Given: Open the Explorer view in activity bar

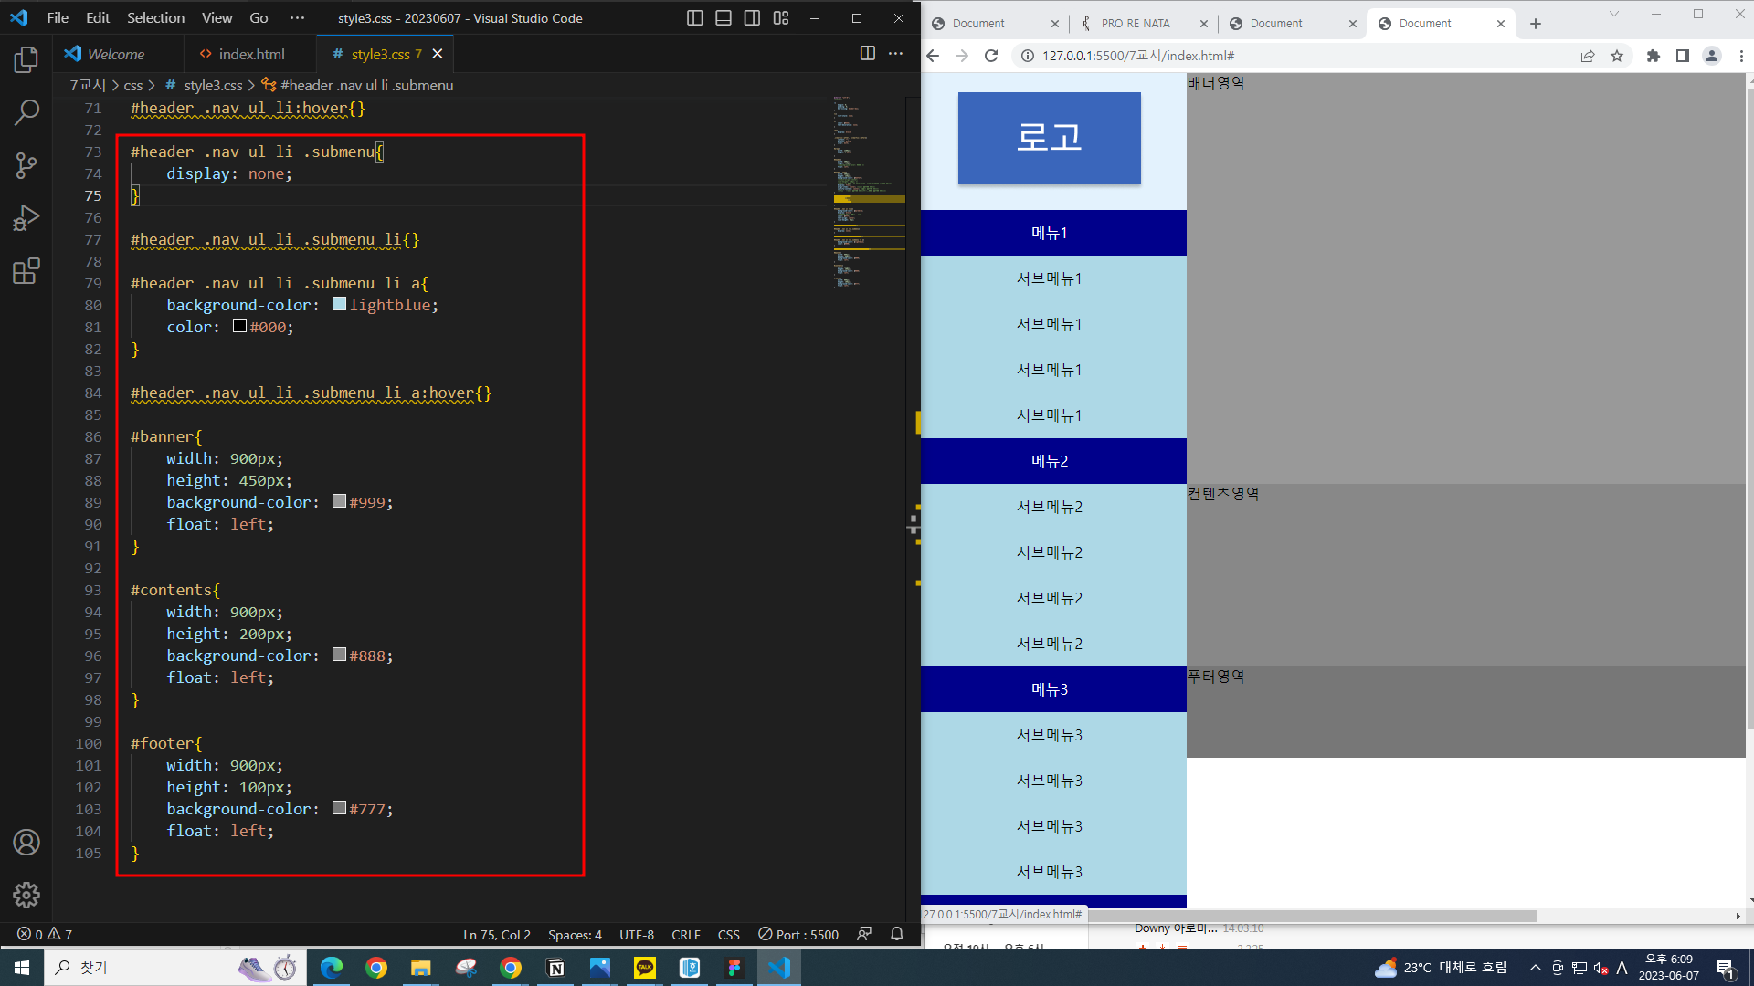Looking at the screenshot, I should click(26, 60).
